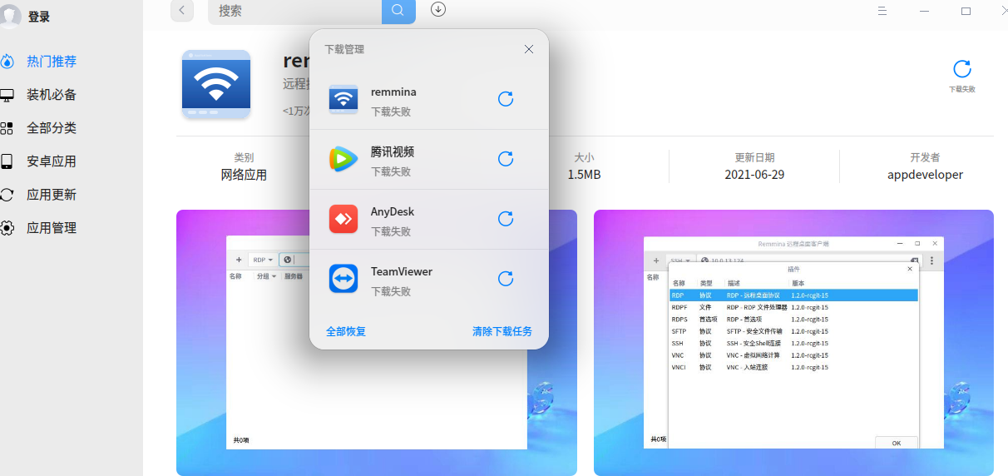Retry the TeamViewer download
1008x476 pixels.
(505, 279)
